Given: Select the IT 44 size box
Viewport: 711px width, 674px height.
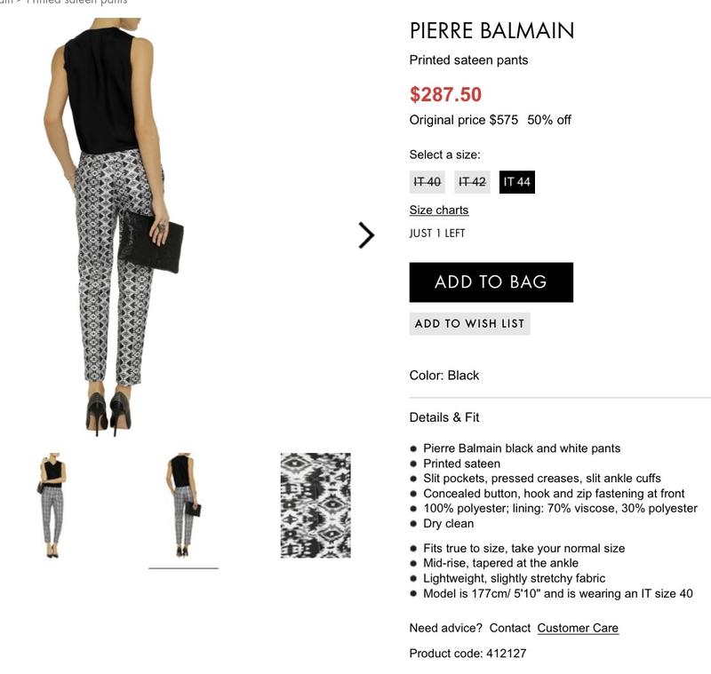Looking at the screenshot, I should (516, 182).
